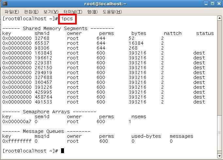This screenshot has width=223, height=160.
Task: Maximize the root@localhost terminal window
Action: tap(213, 4)
